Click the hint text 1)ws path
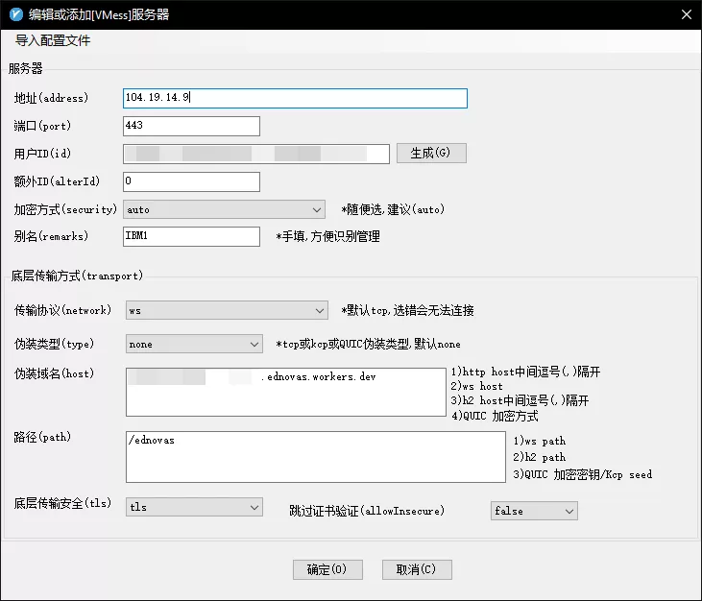Viewport: 702px width, 601px height. coord(539,442)
